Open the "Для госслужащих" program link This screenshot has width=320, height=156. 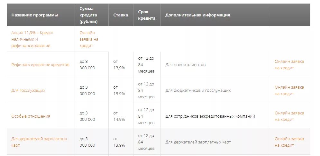(28, 90)
